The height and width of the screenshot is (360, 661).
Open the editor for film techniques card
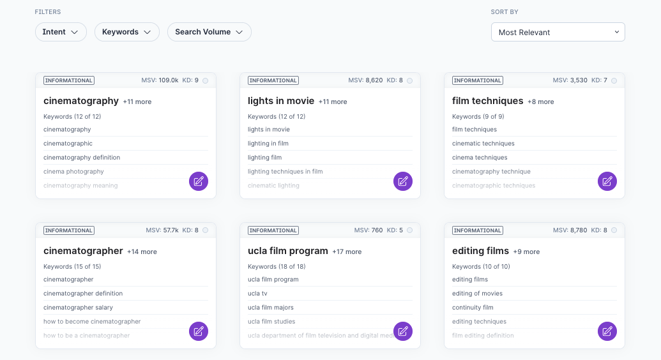coord(607,181)
